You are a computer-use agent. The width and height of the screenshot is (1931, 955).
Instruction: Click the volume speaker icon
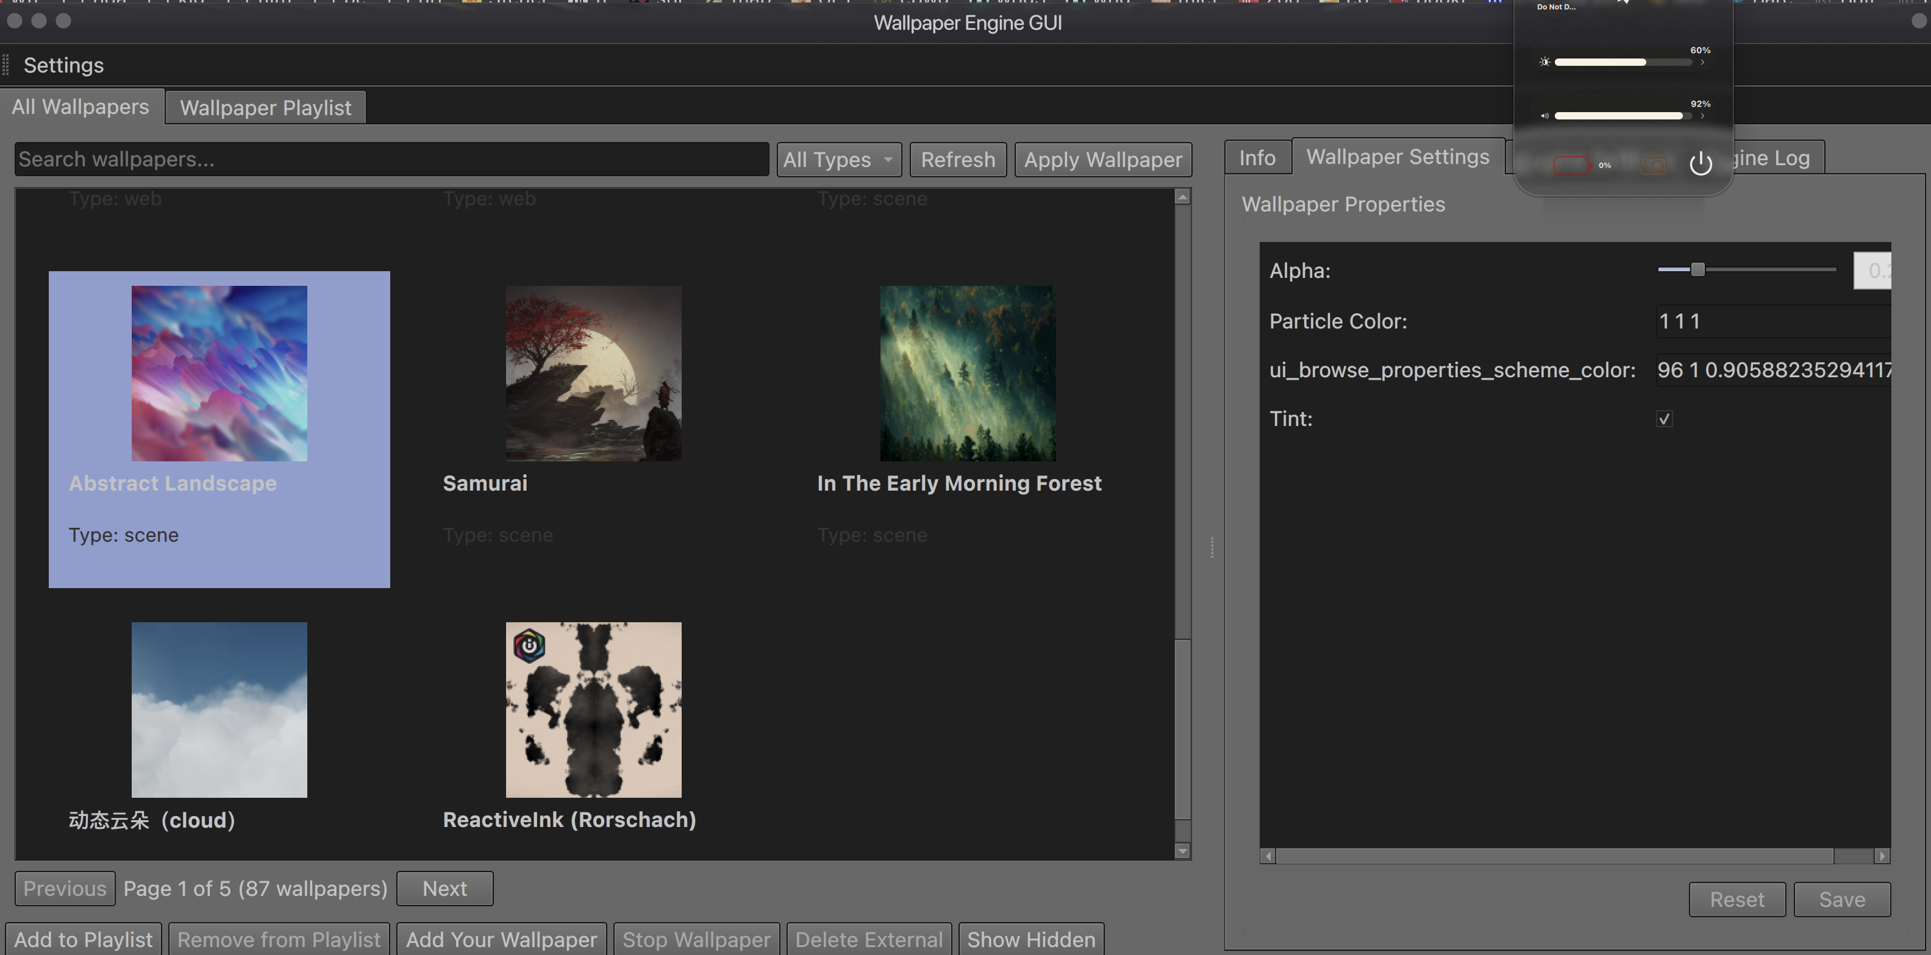point(1544,116)
